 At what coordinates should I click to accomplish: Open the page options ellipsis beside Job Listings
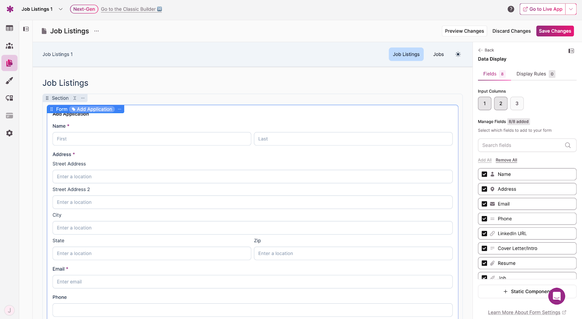[x=96, y=31]
